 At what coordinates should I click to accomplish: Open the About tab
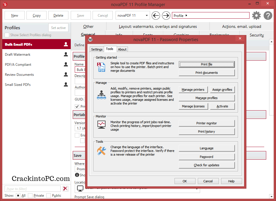click(x=122, y=49)
